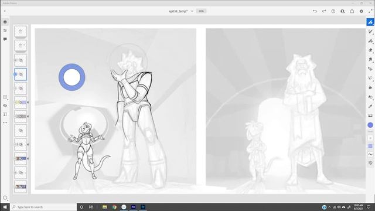Select the Vector Brush tool
Screen dimensions: 375x211
370,41
